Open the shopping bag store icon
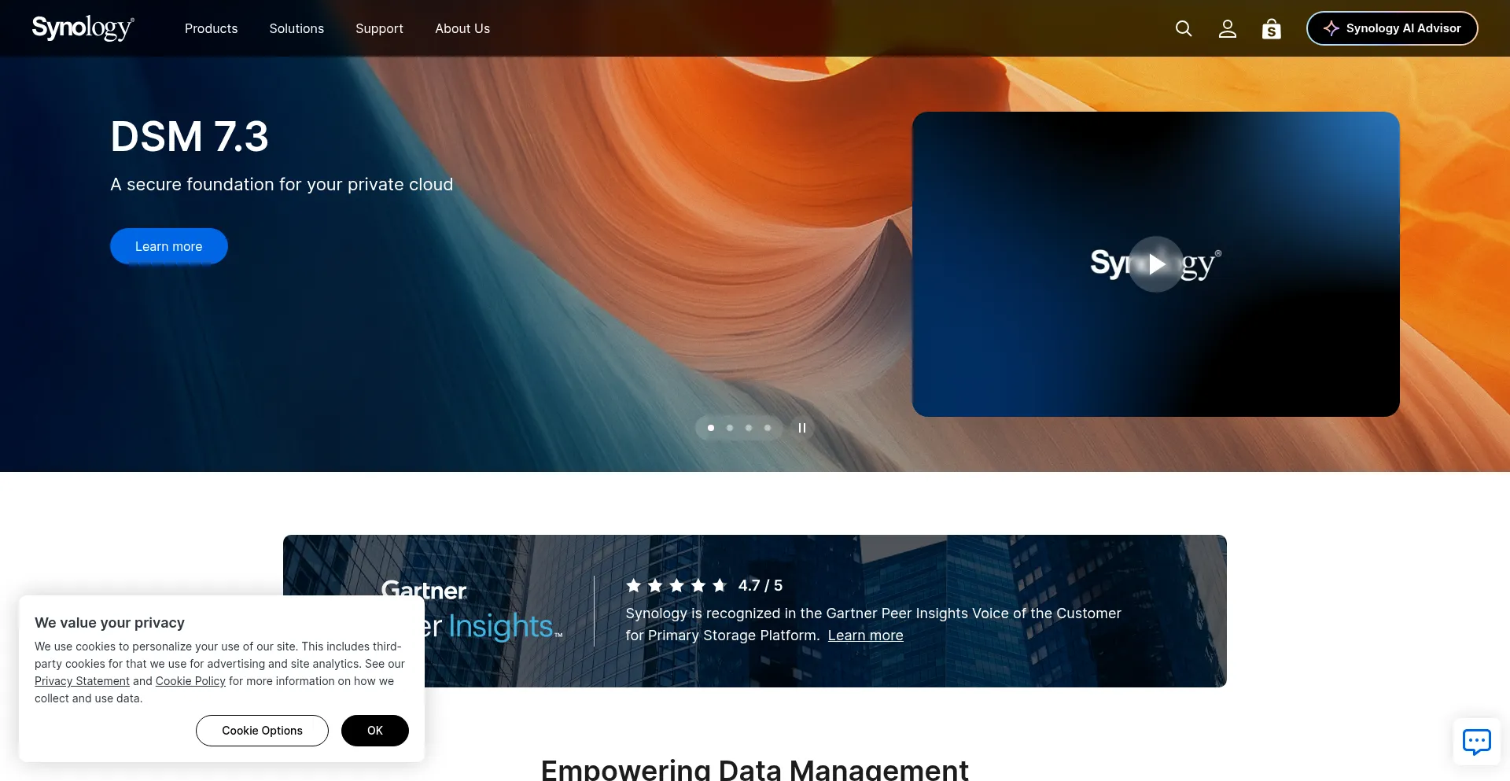Screen dimensions: 1510x781 1271,29
